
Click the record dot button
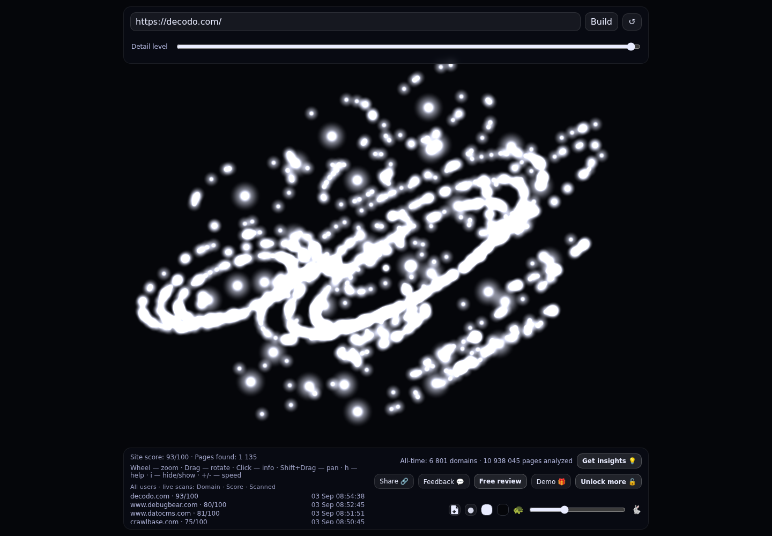pyautogui.click(x=471, y=510)
